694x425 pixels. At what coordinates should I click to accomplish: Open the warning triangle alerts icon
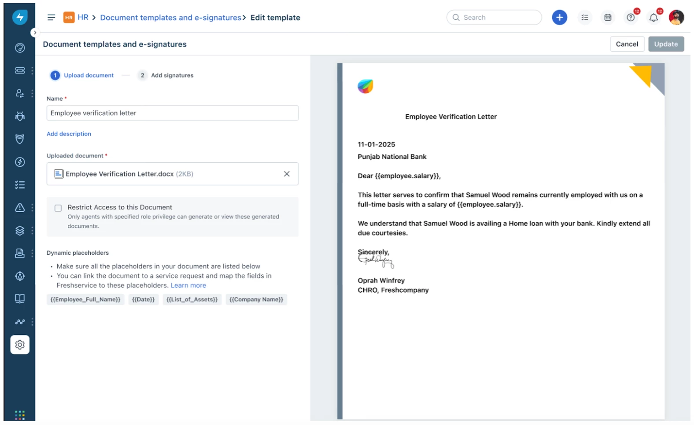[x=20, y=208]
